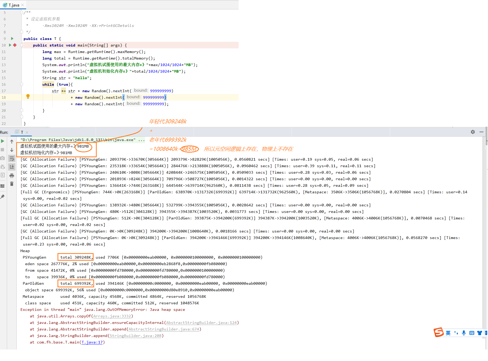Click the 'Heap' line in console output

(25, 251)
